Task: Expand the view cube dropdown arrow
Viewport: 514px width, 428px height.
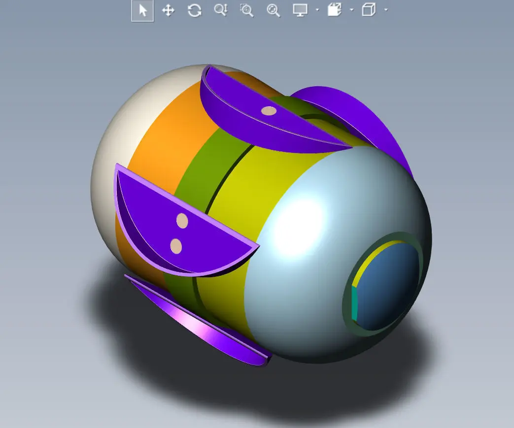Action: [x=386, y=10]
